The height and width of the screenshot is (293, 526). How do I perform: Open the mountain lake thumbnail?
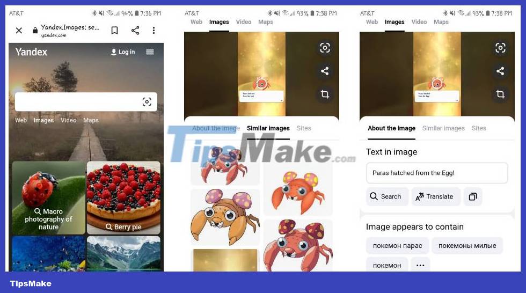point(123,254)
